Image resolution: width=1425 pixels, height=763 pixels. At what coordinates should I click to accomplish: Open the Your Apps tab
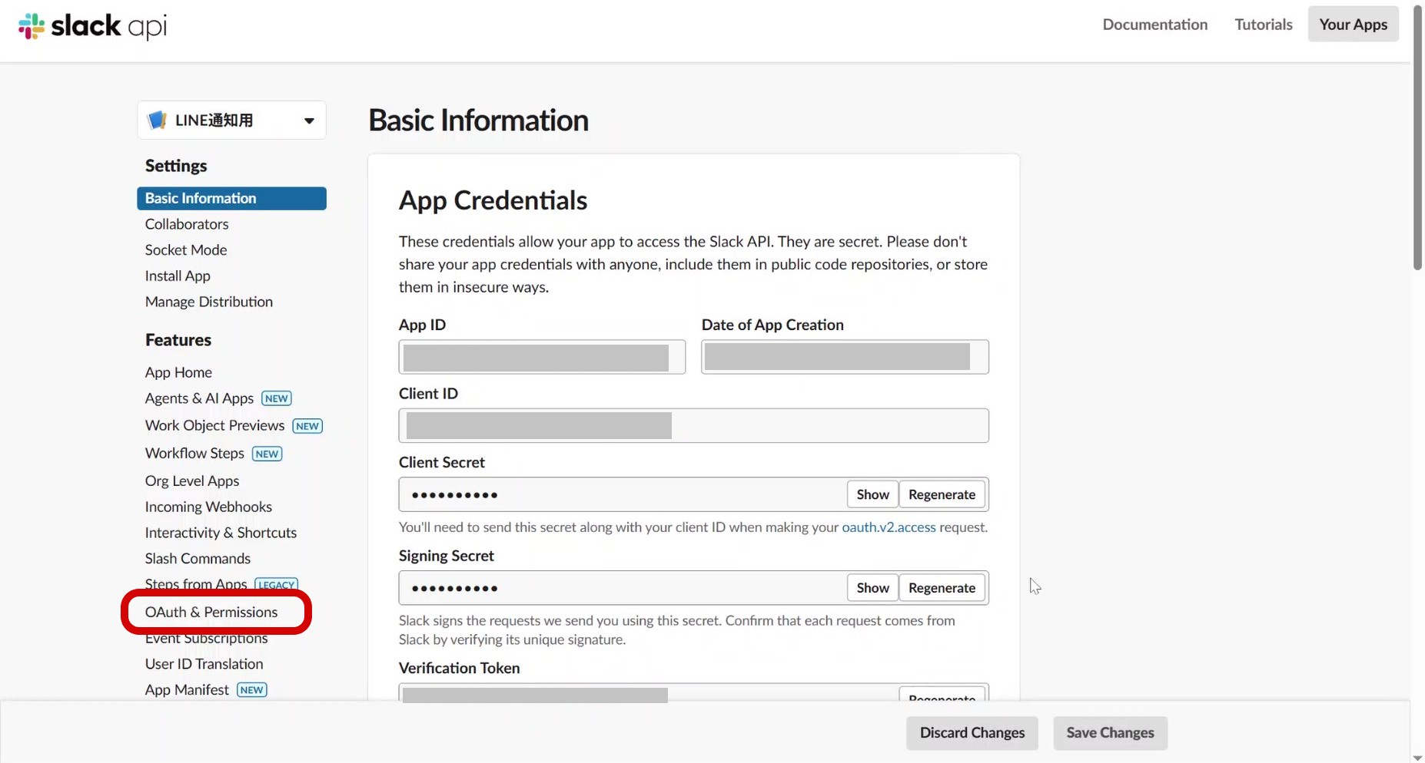coord(1353,25)
